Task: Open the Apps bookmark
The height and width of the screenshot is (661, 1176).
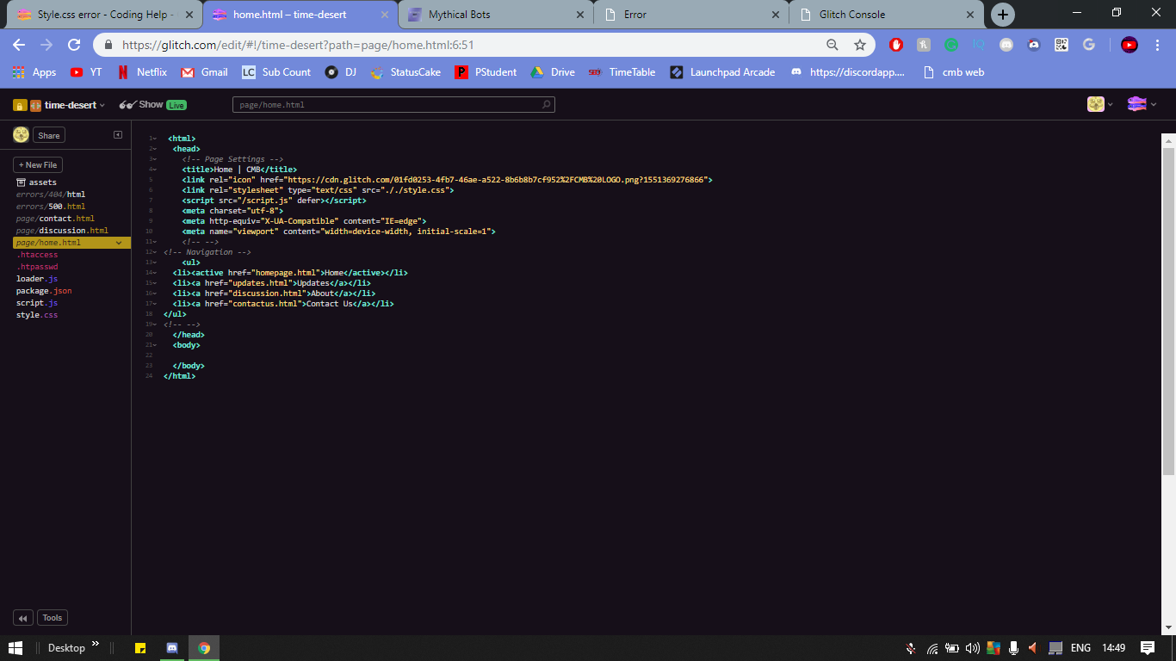Action: point(34,72)
